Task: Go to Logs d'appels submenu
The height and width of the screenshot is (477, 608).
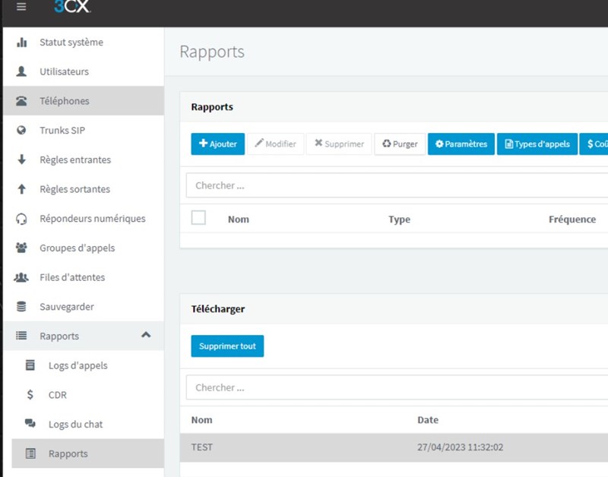Action: [x=78, y=365]
